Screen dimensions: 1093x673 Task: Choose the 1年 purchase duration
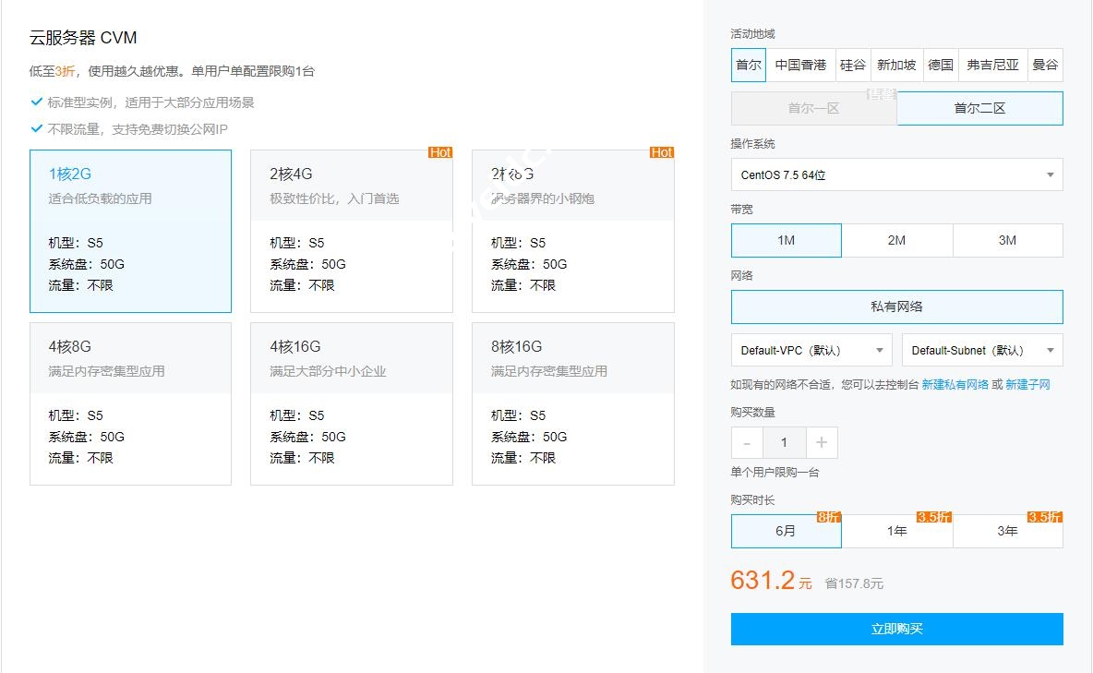[896, 531]
